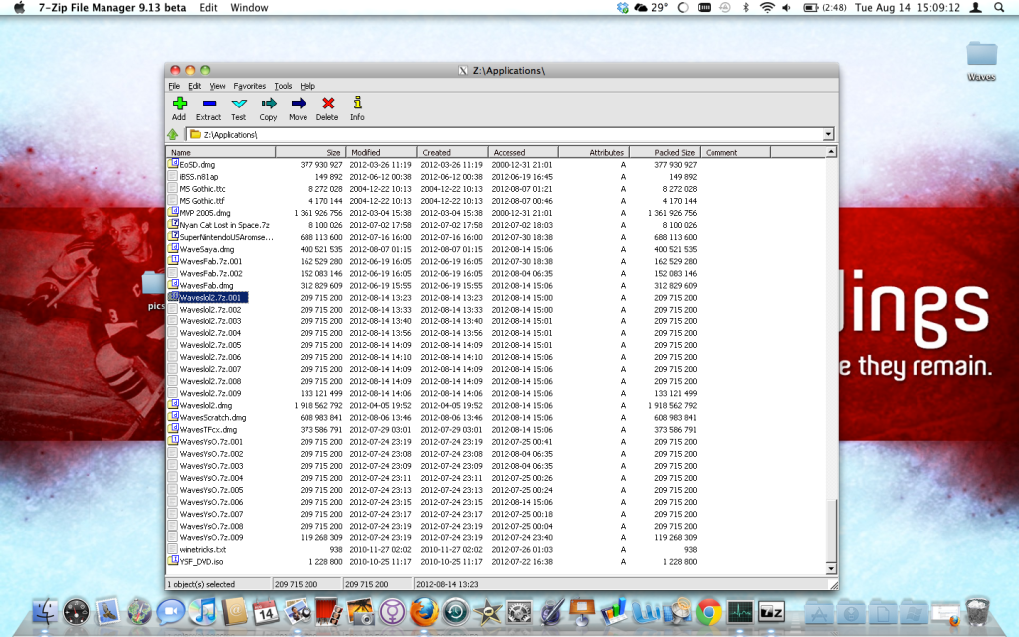Select the EoSD.dmg file
Image resolution: width=1019 pixels, height=637 pixels.
pos(197,165)
